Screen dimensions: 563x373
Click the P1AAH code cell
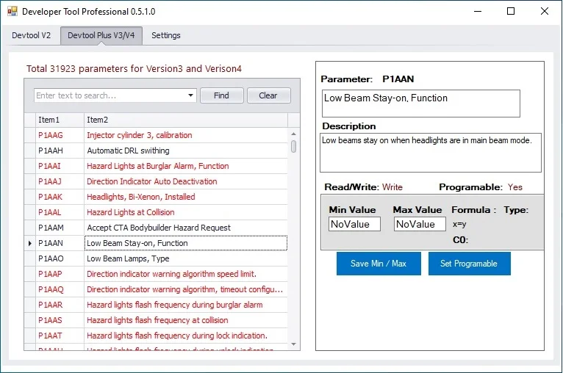[60, 151]
